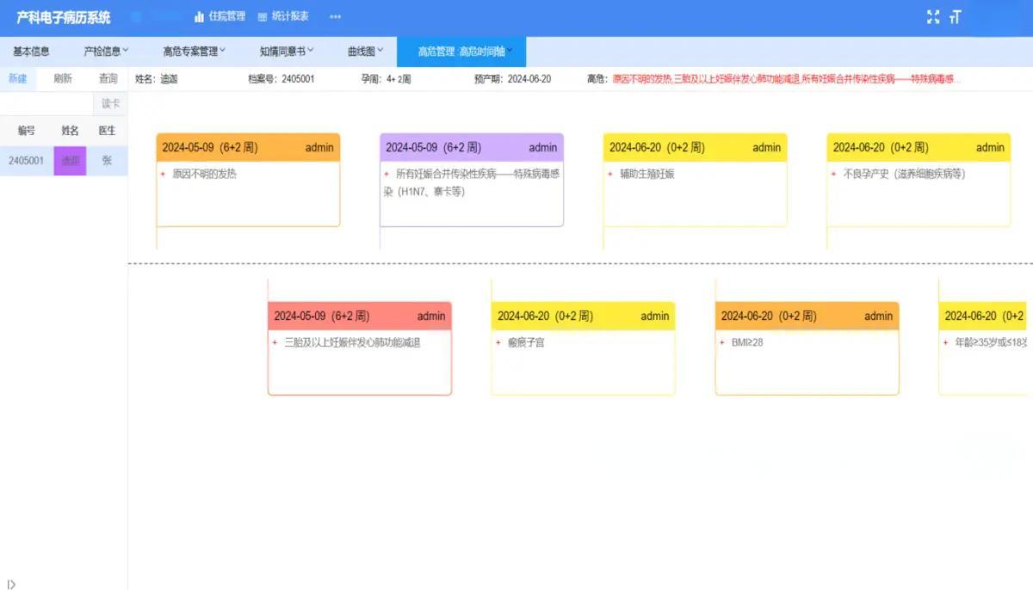Image resolution: width=1033 pixels, height=590 pixels.
Task: Click the 刷新 button
Action: (63, 78)
